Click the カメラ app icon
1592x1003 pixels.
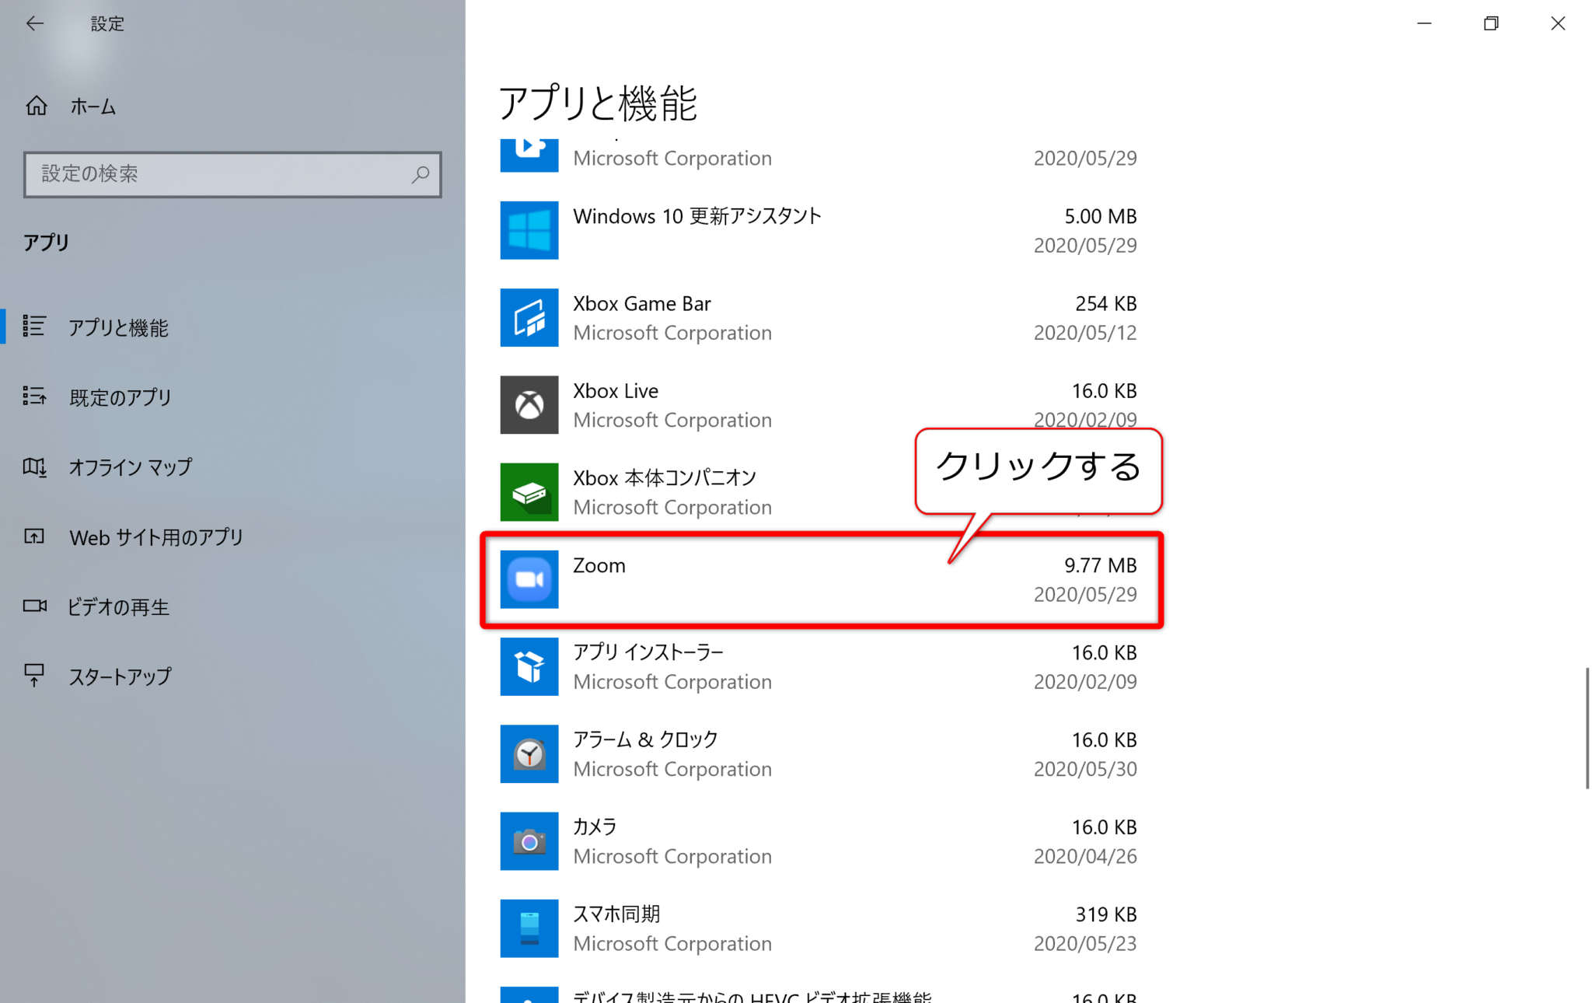tap(529, 840)
